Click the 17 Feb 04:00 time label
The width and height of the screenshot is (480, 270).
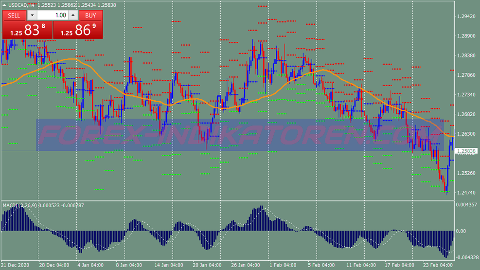pyautogui.click(x=399, y=265)
